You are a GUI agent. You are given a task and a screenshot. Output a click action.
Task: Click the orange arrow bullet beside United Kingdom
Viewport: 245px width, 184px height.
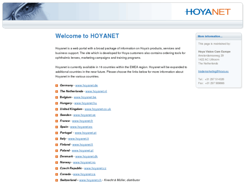pos(57,109)
